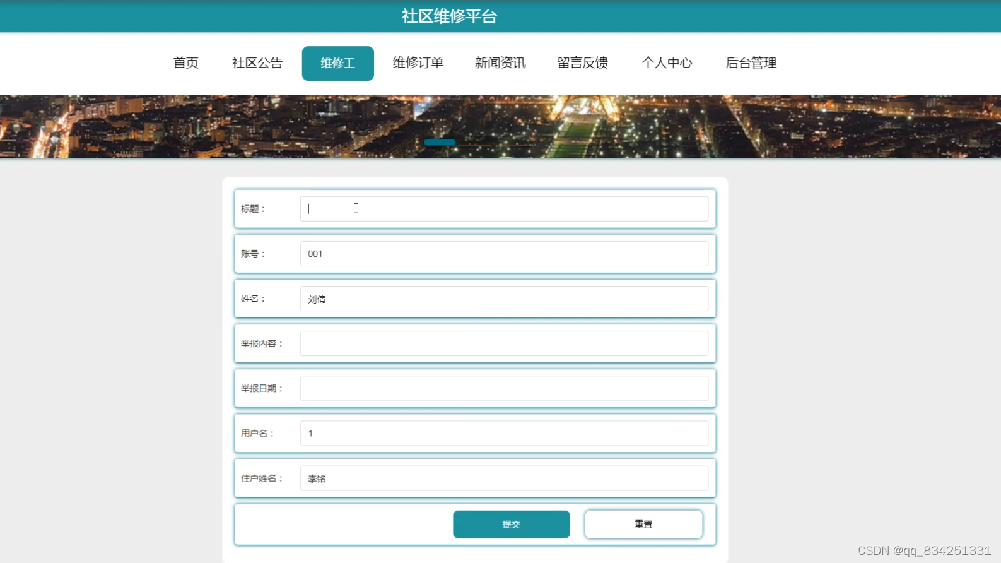Image resolution: width=1001 pixels, height=563 pixels.
Task: Select the second banner carousel indicator
Action: pos(475,145)
